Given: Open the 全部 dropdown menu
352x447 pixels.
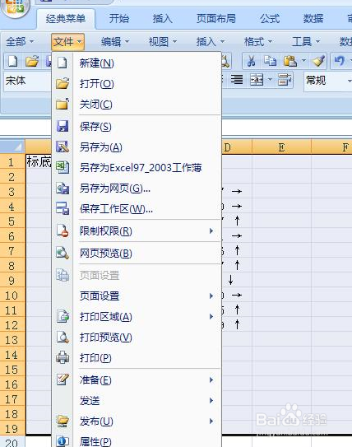Looking at the screenshot, I should tap(20, 42).
